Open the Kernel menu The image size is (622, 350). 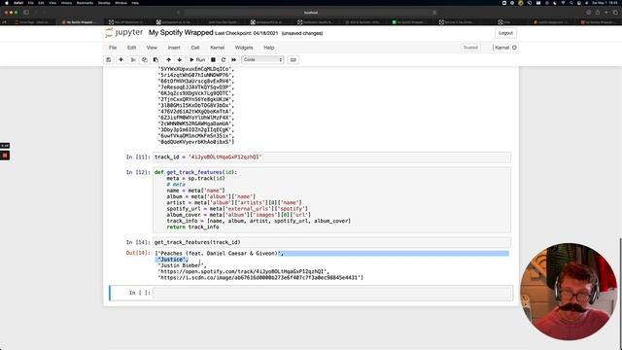(x=217, y=48)
